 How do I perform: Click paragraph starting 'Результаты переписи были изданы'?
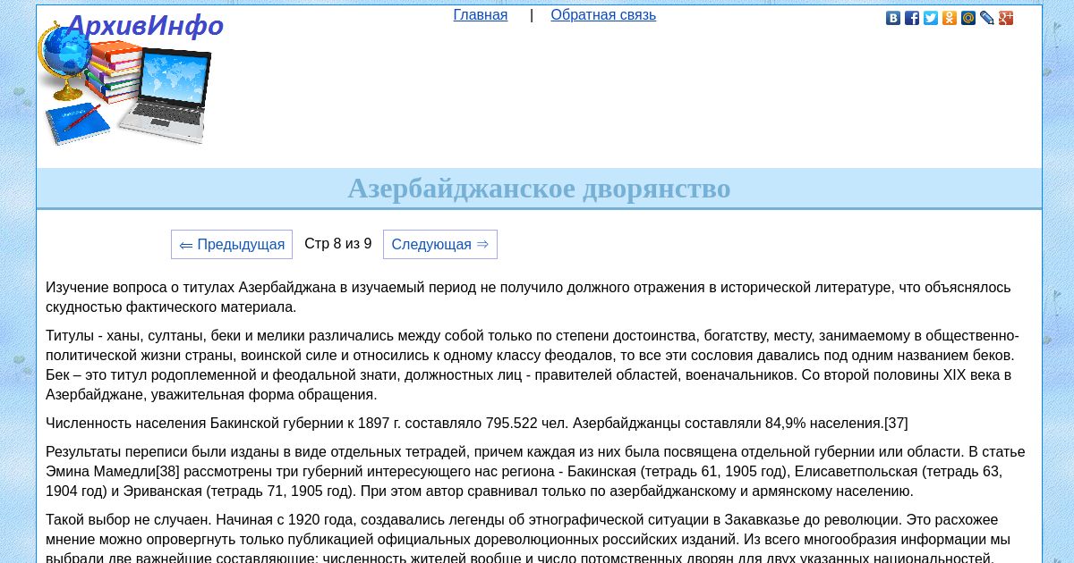539,472
